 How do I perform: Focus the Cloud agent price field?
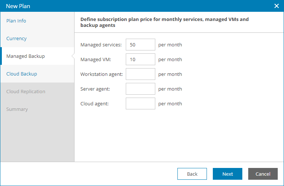click(x=140, y=104)
